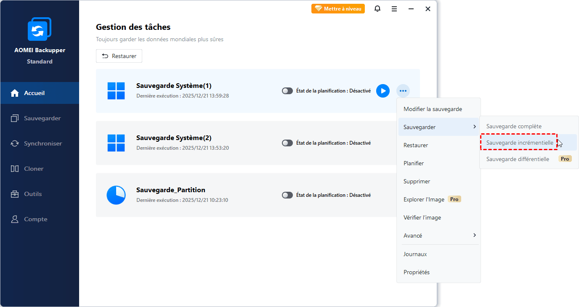Choose Modifier la sauvegarde menu entry
Viewport: 579px width, 307px height.
(433, 109)
